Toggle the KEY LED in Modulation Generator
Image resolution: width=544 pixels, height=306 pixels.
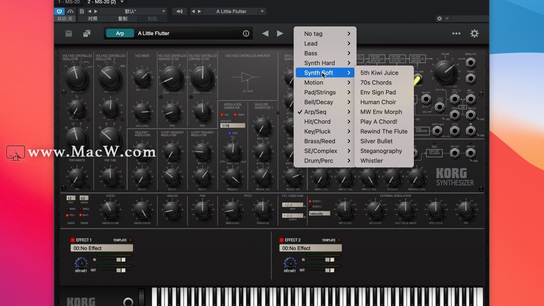[x=221, y=115]
